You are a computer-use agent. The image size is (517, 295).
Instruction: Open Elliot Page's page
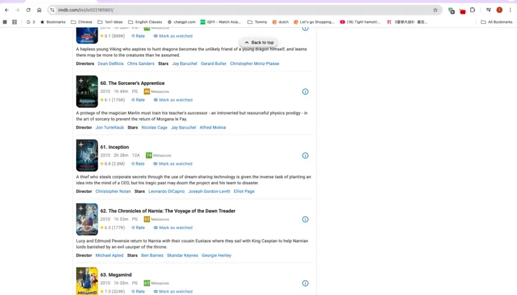244,191
